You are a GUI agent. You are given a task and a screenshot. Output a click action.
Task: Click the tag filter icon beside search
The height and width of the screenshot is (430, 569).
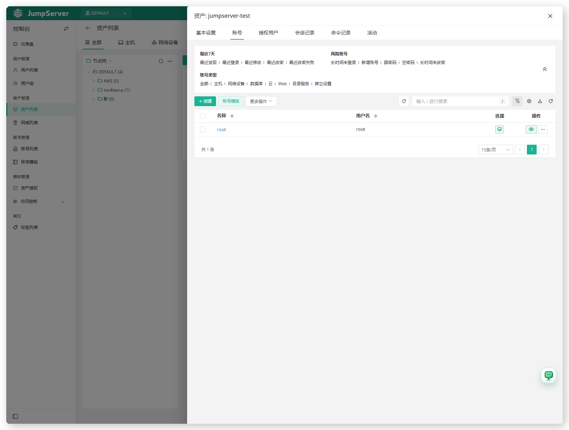pos(404,101)
